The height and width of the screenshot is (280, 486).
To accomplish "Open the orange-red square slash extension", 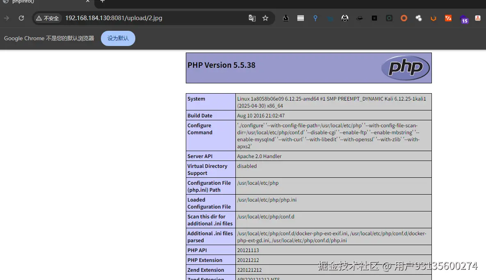I will tap(448, 18).
